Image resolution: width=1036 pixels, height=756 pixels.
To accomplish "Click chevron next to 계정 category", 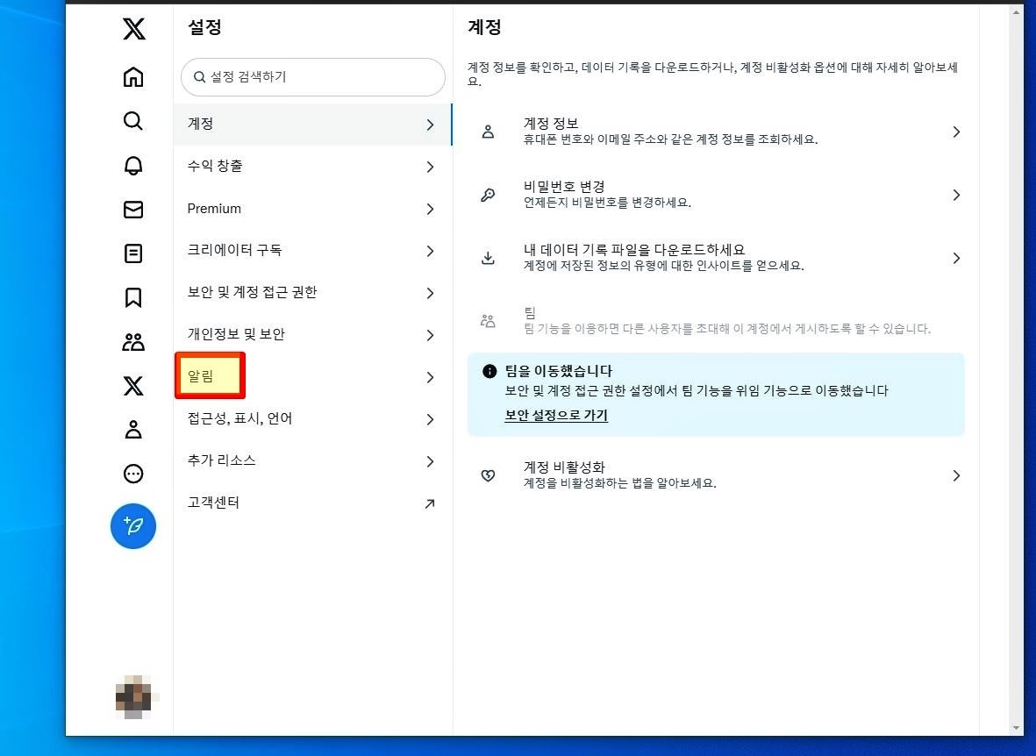I will [x=430, y=125].
